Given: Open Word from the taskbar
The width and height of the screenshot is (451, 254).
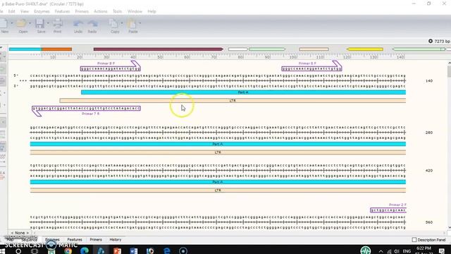Looking at the screenshot, I should 133,251.
